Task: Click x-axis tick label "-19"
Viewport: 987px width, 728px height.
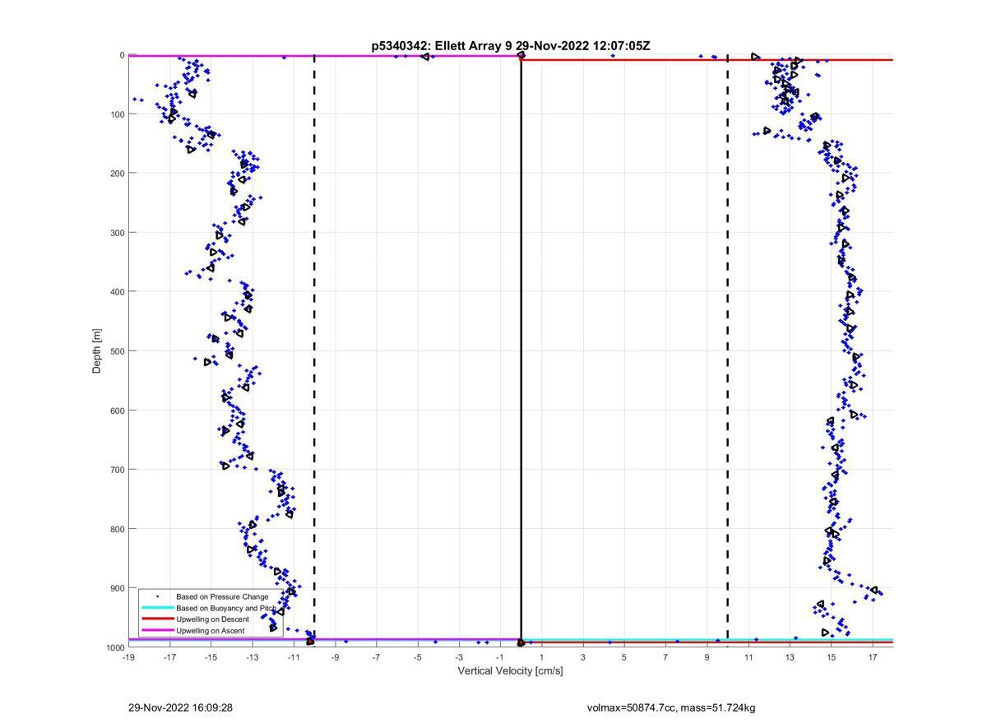Action: [x=128, y=657]
